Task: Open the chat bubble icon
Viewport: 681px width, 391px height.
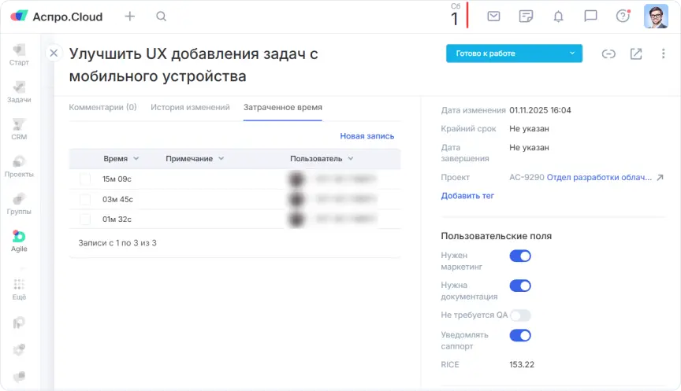Action: (590, 16)
